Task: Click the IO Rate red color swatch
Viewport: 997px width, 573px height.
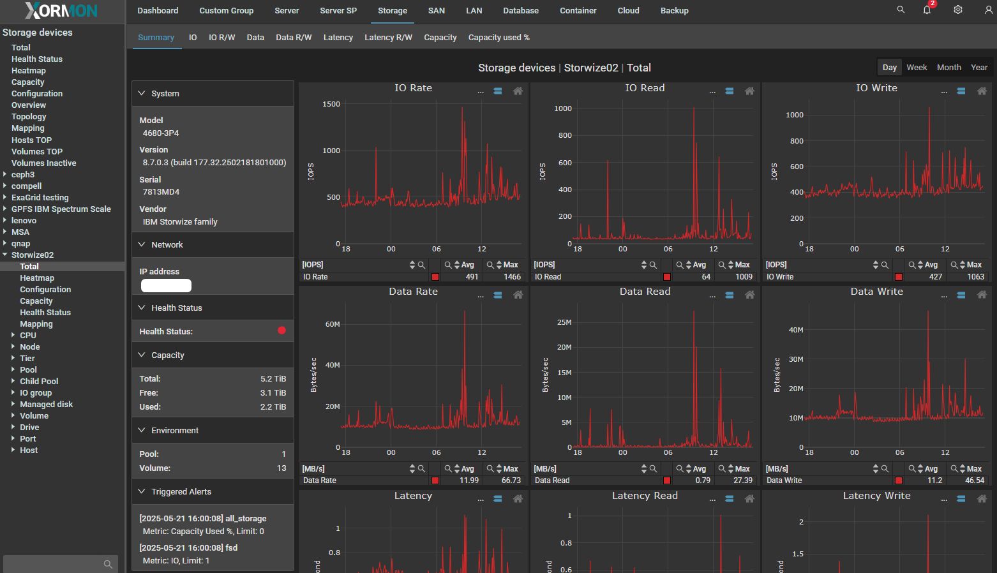Action: [435, 277]
